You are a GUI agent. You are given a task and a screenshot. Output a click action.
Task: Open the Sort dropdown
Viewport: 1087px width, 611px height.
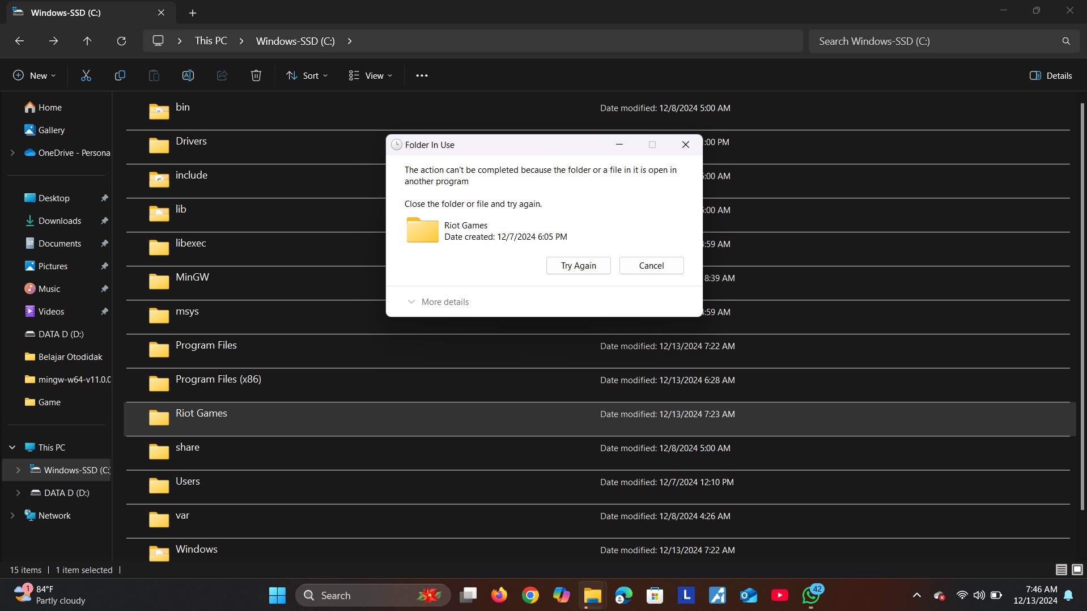(307, 75)
